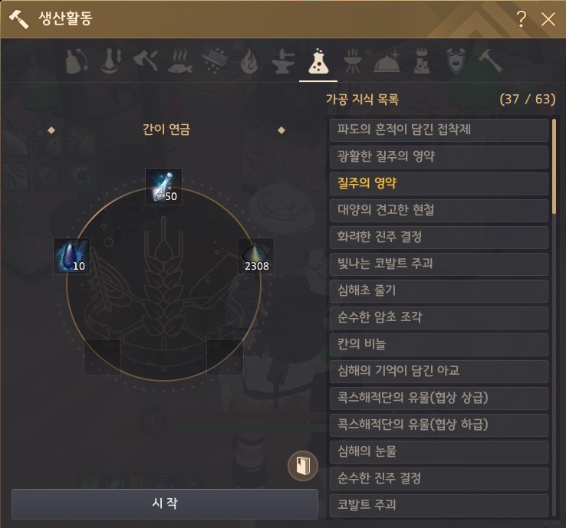
Task: Select the imperial cuisine cloche icon
Action: pos(387,61)
